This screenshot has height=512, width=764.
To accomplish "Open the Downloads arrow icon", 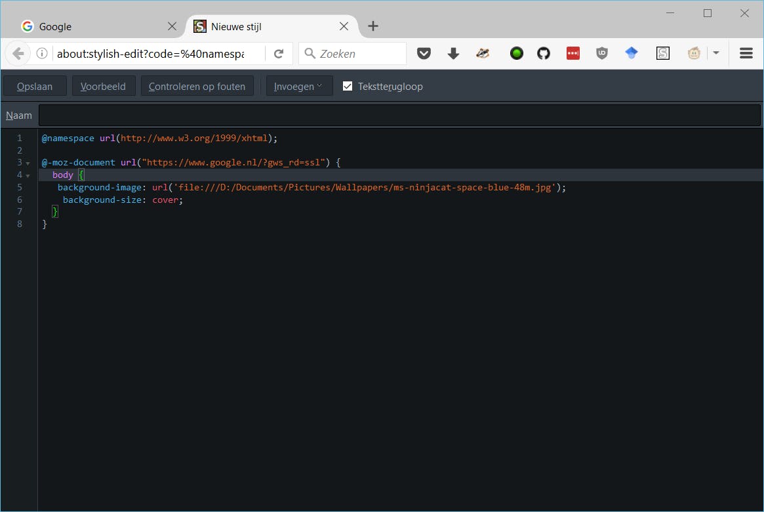I will pos(453,54).
